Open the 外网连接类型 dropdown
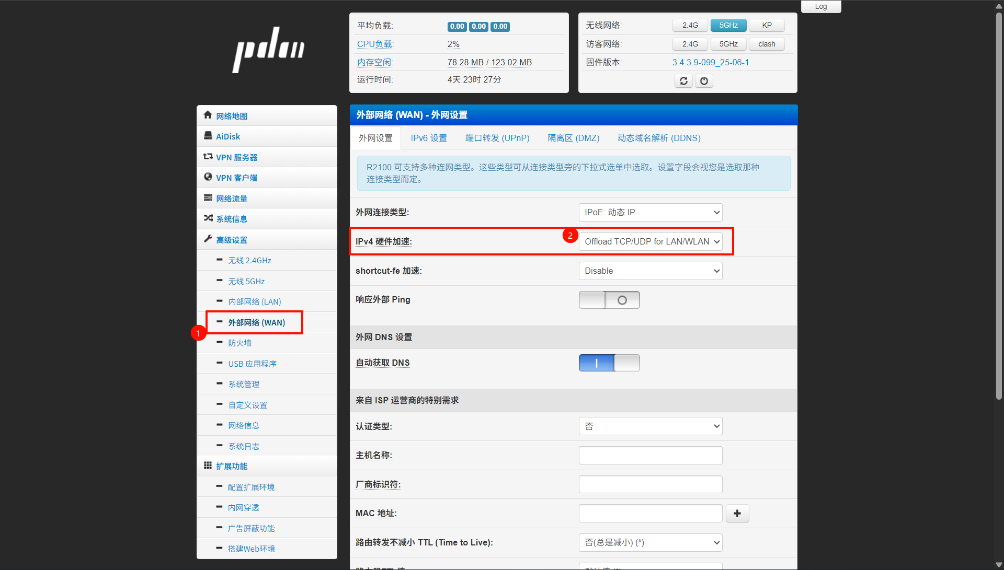The width and height of the screenshot is (1004, 570). coord(650,212)
